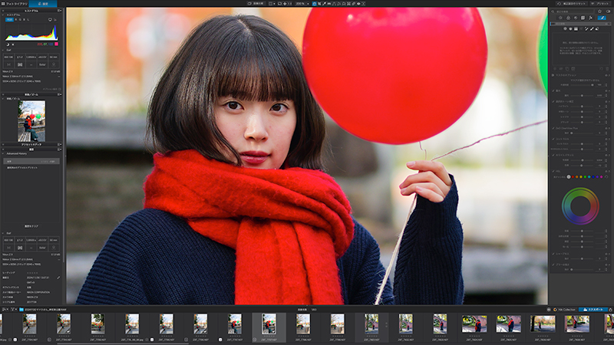Viewport: 614px width, 345px height.
Task: Select the horizon straighten tool
Action: 329,4
